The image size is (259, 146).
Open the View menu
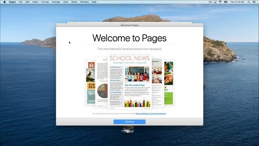(66, 2)
